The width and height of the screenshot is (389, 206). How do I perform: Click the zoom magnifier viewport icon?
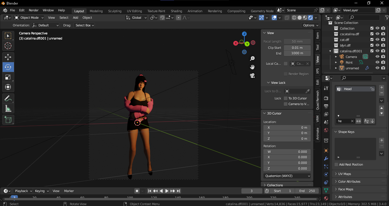pyautogui.click(x=252, y=59)
